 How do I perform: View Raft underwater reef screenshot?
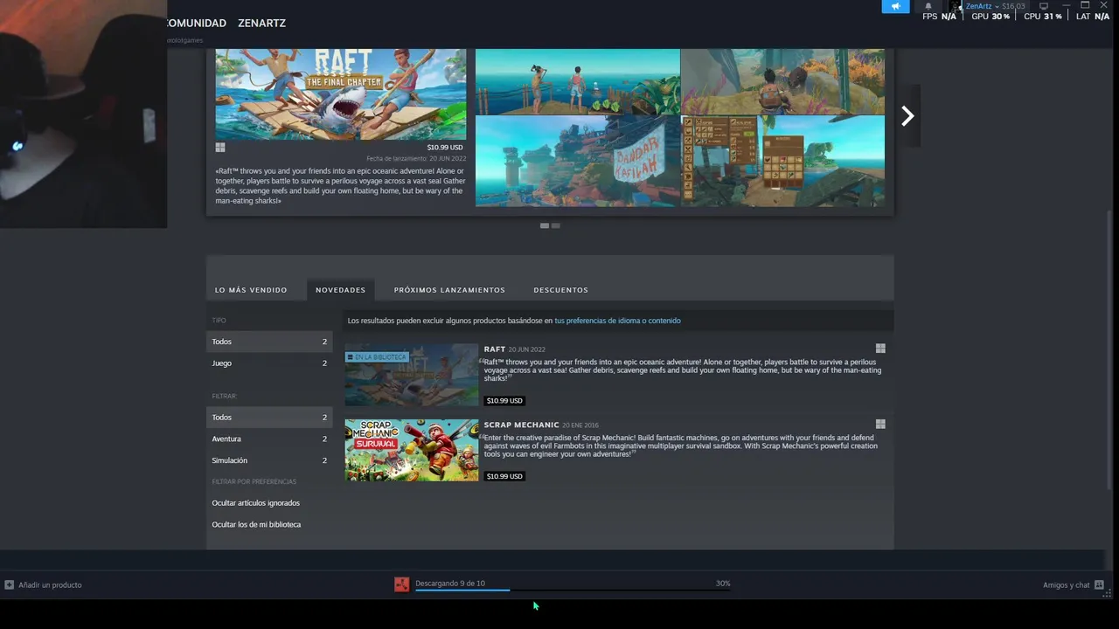[782, 82]
